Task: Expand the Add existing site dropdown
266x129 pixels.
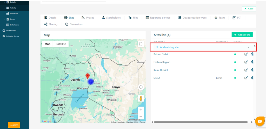Action: [x=248, y=47]
